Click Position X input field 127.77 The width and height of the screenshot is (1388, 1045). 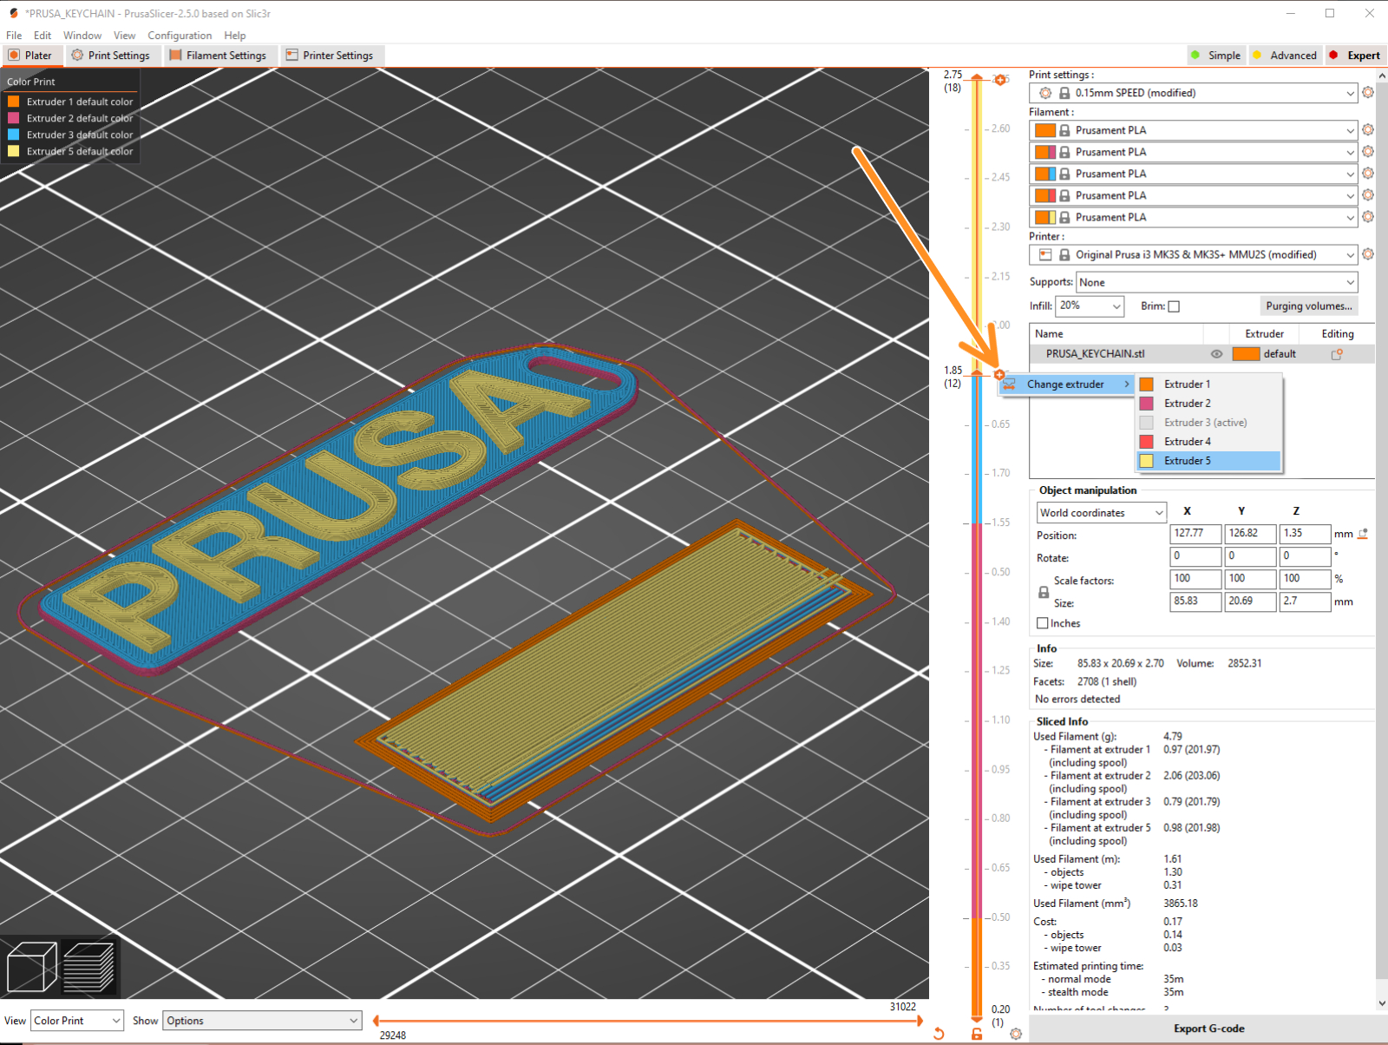point(1195,534)
